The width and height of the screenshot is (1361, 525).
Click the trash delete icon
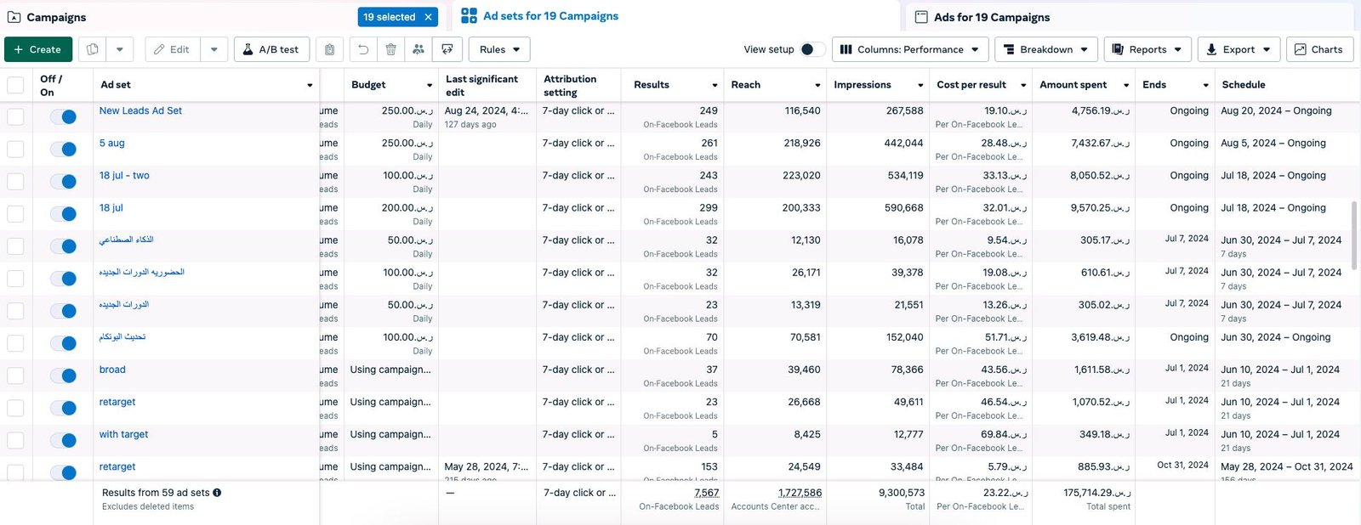390,49
